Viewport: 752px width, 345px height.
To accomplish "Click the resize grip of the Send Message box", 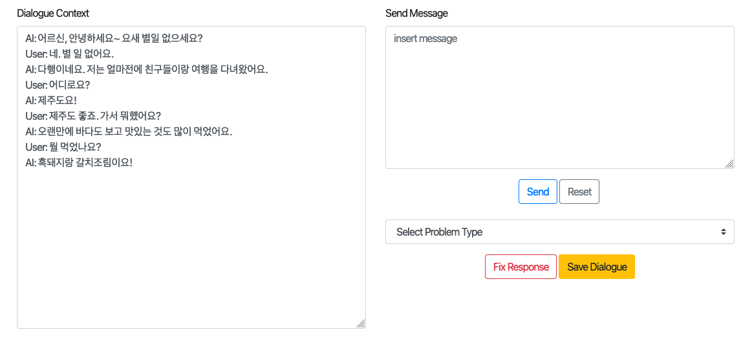I will point(729,164).
